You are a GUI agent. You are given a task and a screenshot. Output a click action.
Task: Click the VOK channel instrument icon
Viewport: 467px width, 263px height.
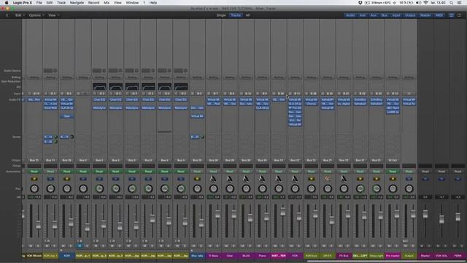tap(295, 179)
